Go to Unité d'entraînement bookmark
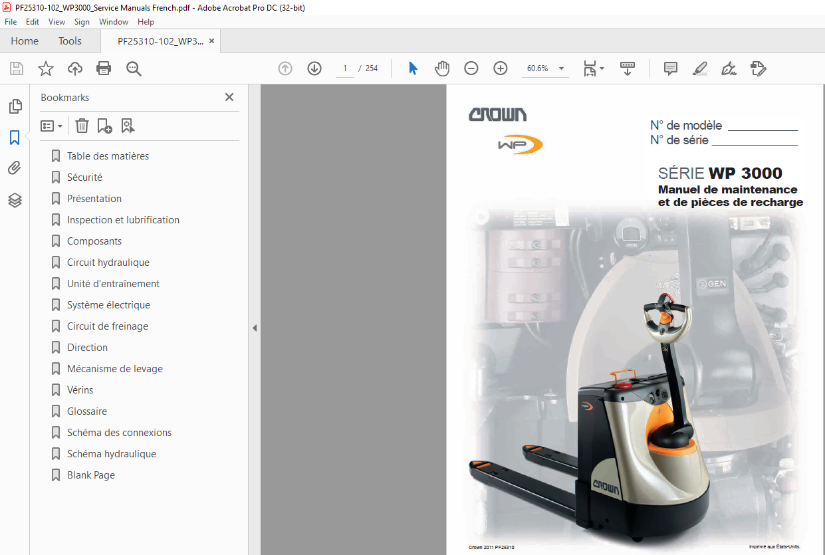This screenshot has width=825, height=555. (113, 284)
